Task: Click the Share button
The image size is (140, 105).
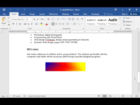Action: [134, 14]
